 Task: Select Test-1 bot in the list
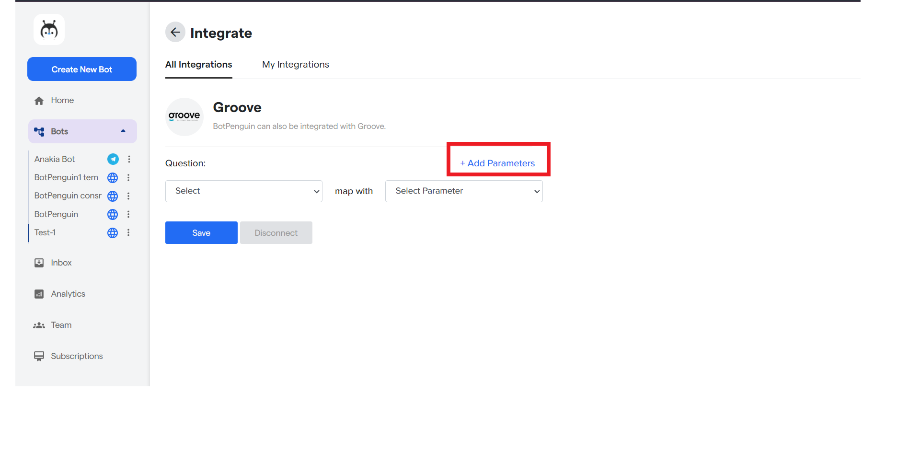pos(45,232)
